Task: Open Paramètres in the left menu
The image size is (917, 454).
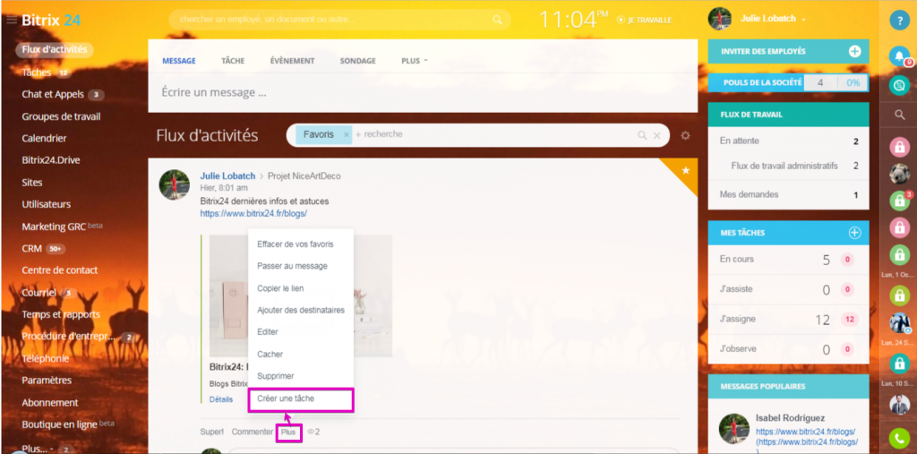Action: tap(47, 381)
